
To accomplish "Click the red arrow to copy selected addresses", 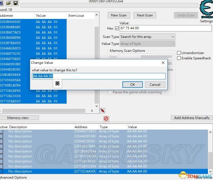I will pyautogui.click(x=103, y=110).
